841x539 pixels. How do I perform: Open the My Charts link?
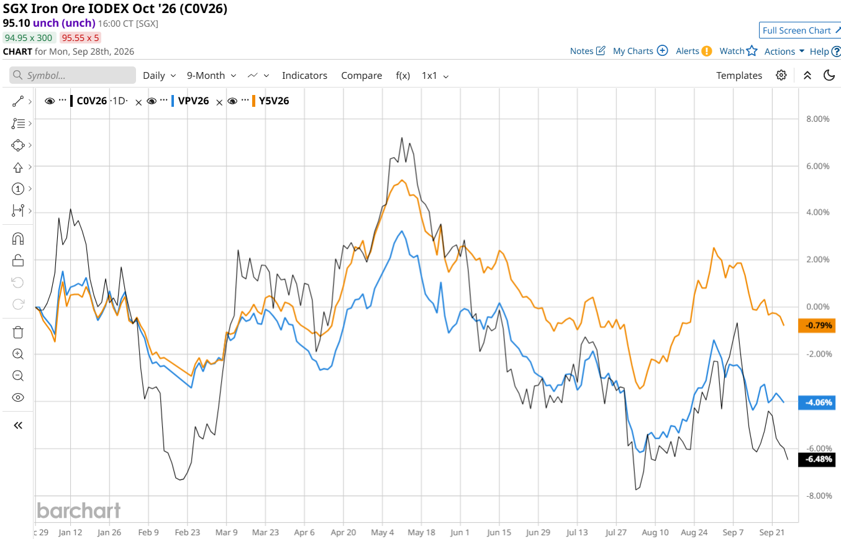(640, 51)
